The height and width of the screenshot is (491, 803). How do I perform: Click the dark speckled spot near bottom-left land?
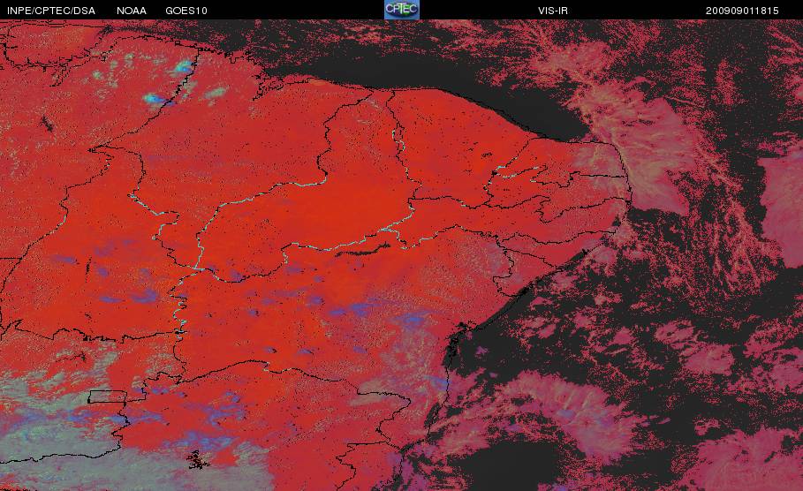click(x=198, y=460)
